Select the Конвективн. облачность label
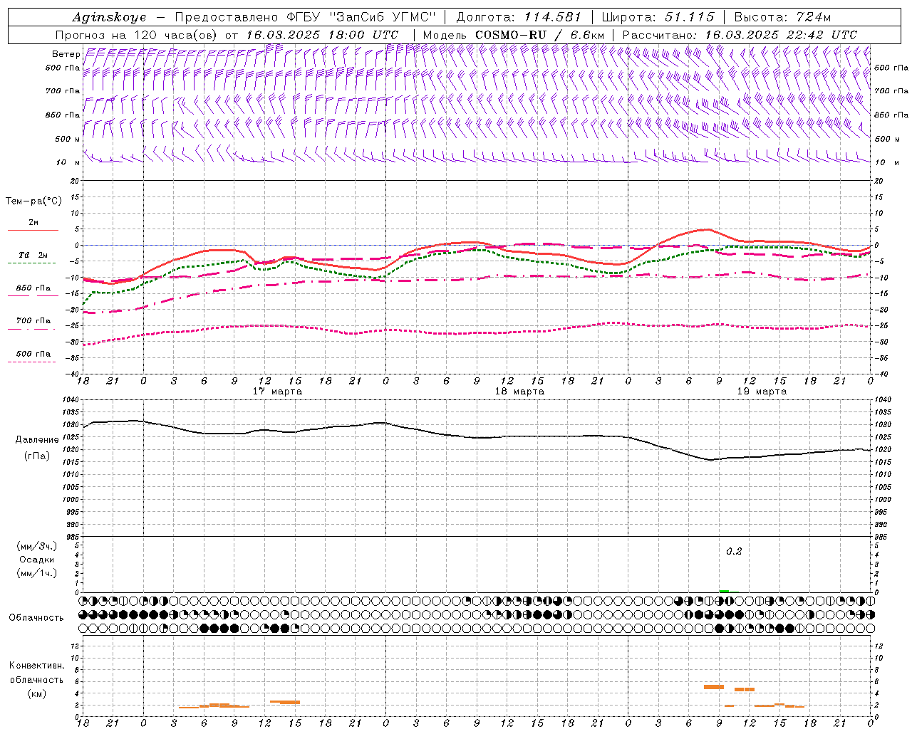This screenshot has height=729, width=912. (36, 673)
